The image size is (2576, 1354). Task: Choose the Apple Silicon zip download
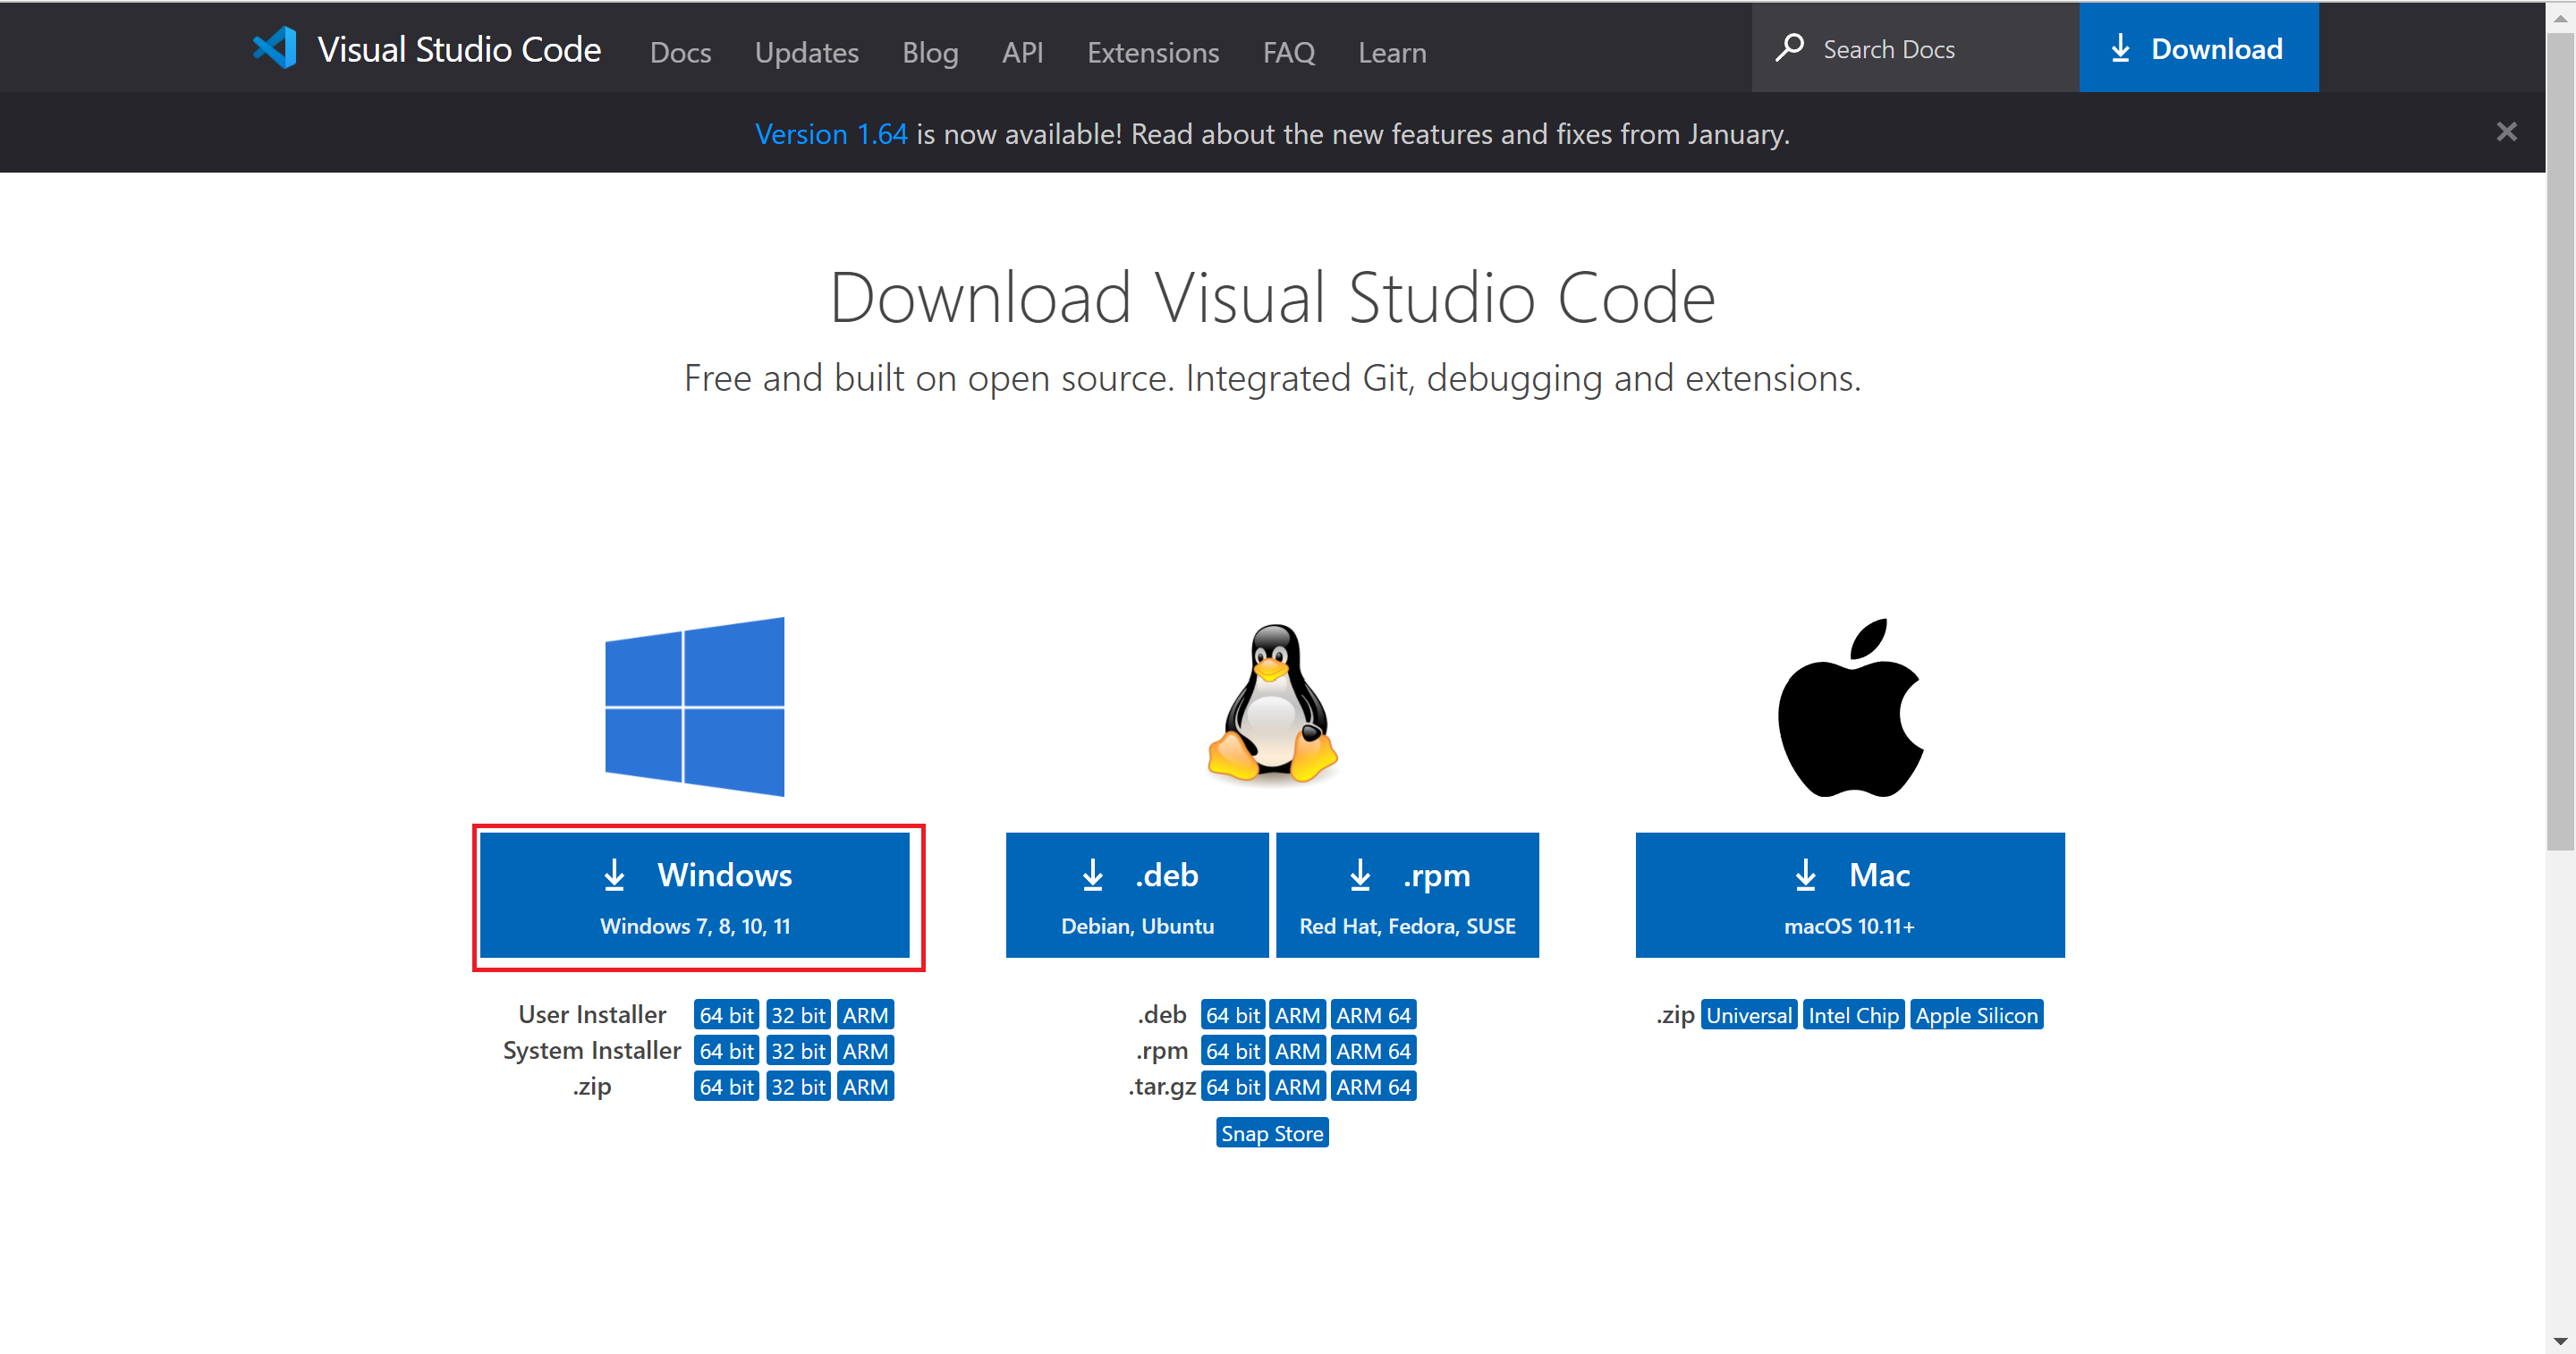coord(1975,1015)
